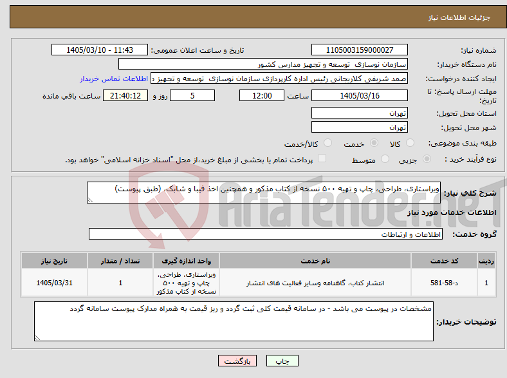
Task: Click the واحد اندازه گیری column header
Action: point(186,261)
